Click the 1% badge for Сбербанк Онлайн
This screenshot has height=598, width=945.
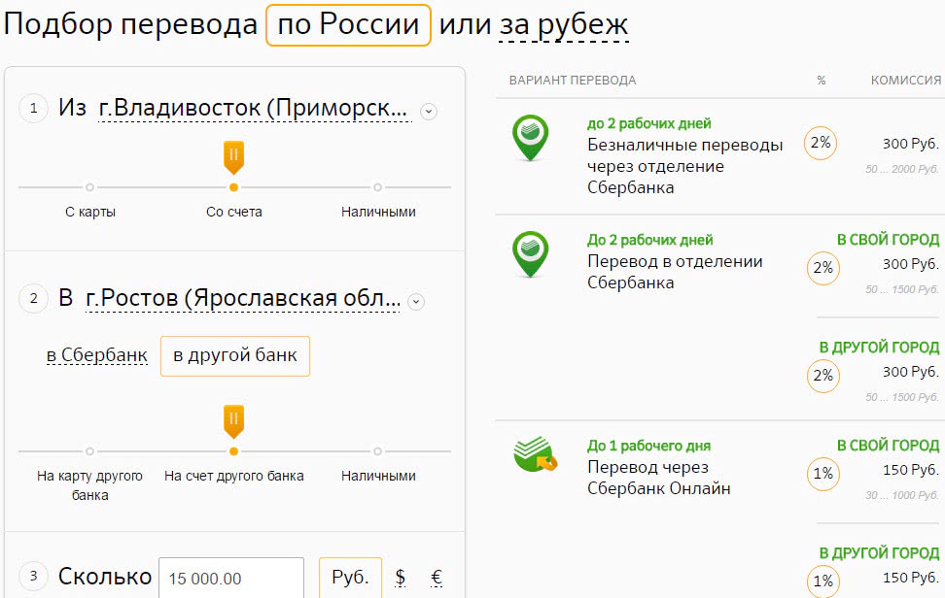tap(822, 474)
